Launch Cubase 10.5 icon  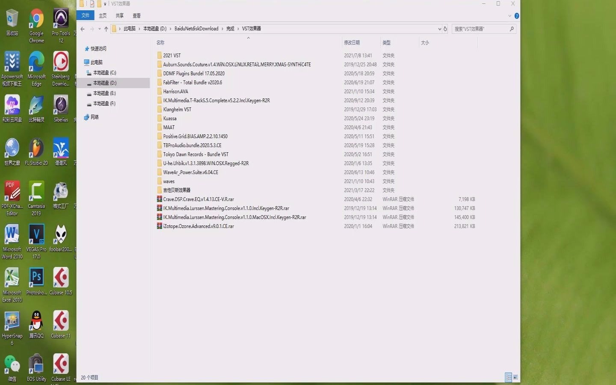[61, 281]
